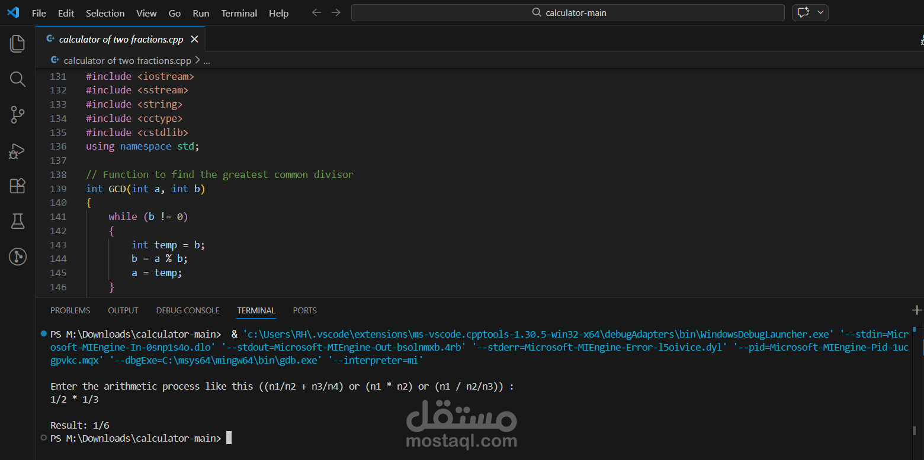Switch to the DEBUG CONSOLE tab
The height and width of the screenshot is (460, 924).
pyautogui.click(x=188, y=310)
